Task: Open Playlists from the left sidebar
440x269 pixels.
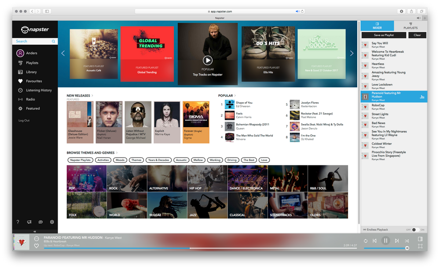Action: [x=28, y=63]
